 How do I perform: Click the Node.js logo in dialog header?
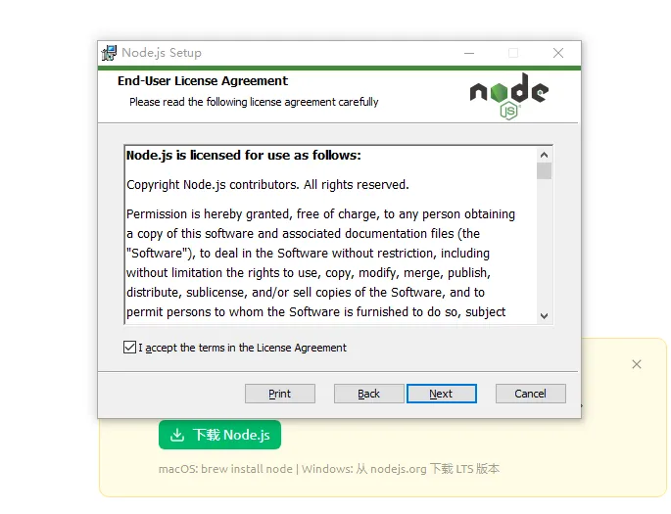point(508,96)
